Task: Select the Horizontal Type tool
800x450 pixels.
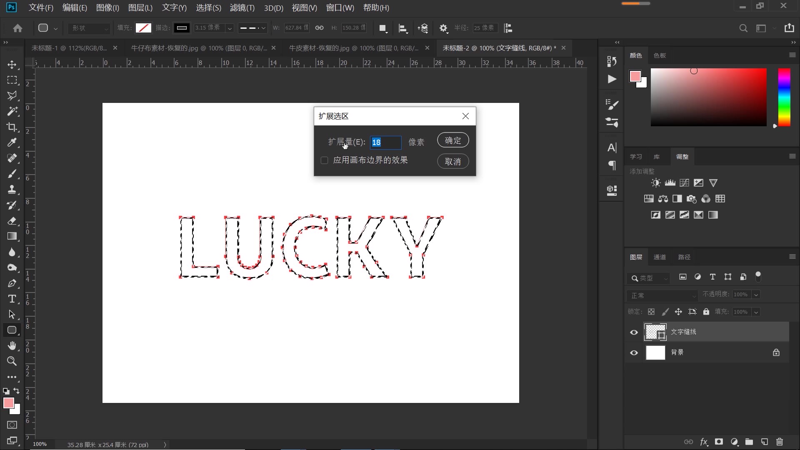Action: pyautogui.click(x=12, y=299)
